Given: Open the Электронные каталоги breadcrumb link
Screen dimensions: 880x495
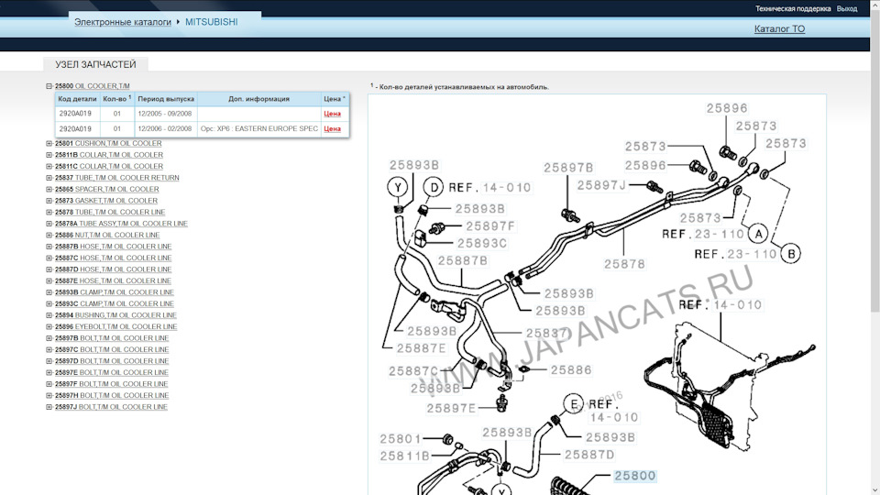Looking at the screenshot, I should (x=123, y=22).
